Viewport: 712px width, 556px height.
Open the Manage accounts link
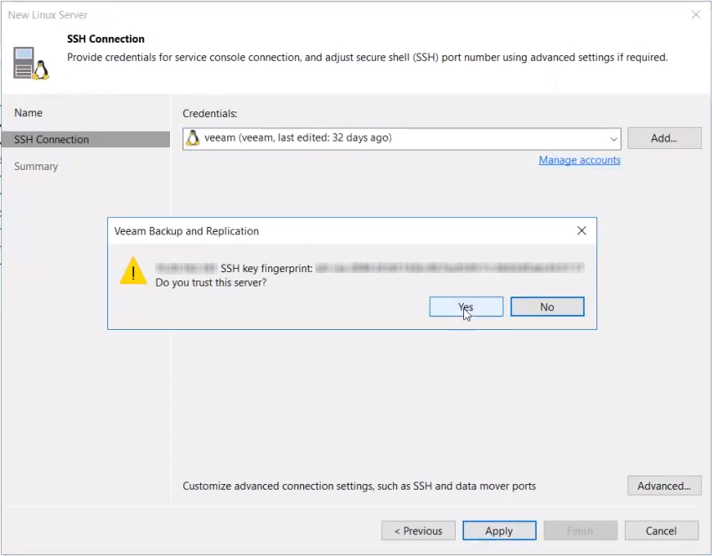[x=580, y=160]
